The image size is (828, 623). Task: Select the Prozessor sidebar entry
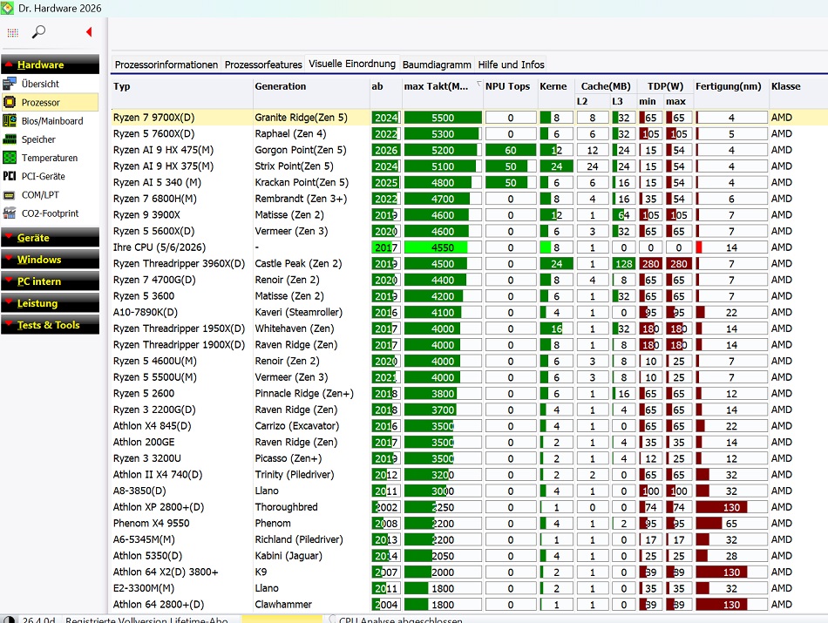51,103
